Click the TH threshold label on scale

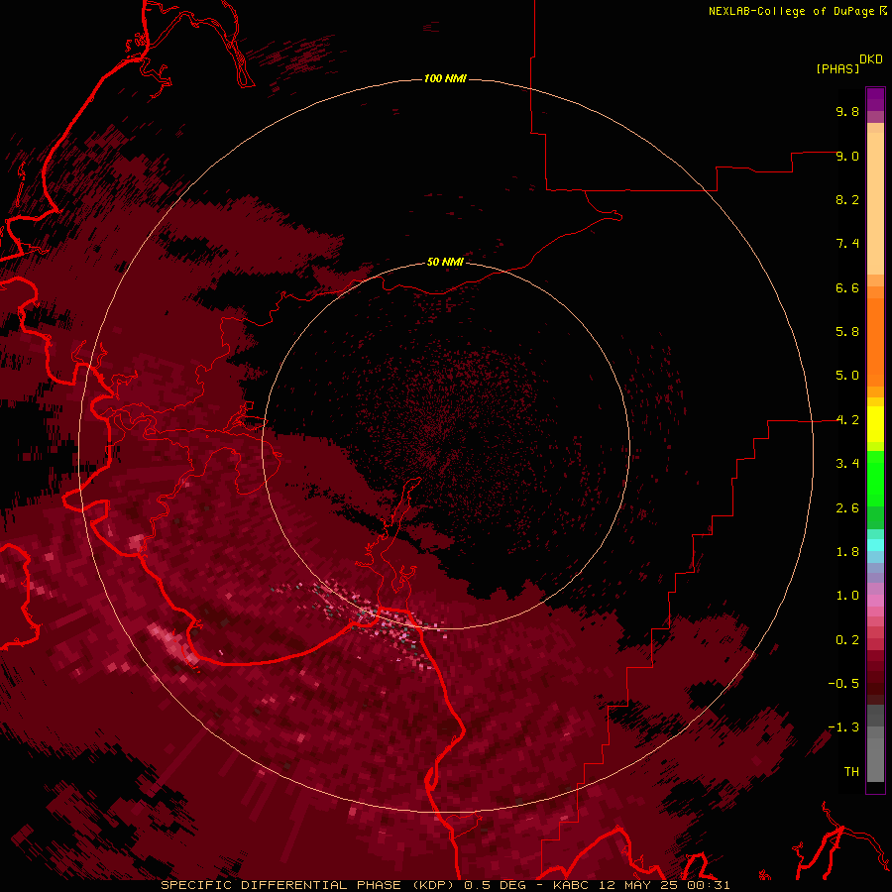click(851, 772)
